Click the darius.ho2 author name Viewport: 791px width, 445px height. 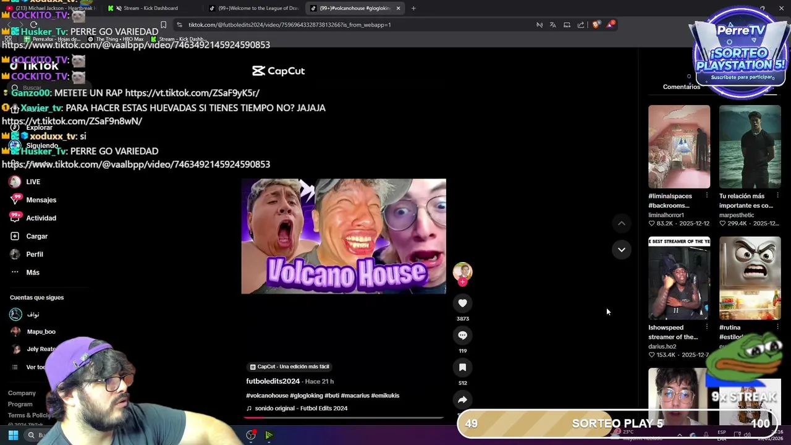coord(662,347)
